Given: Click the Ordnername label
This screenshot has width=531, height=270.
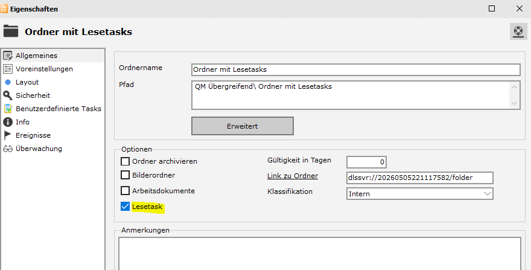Looking at the screenshot, I should coord(141,68).
